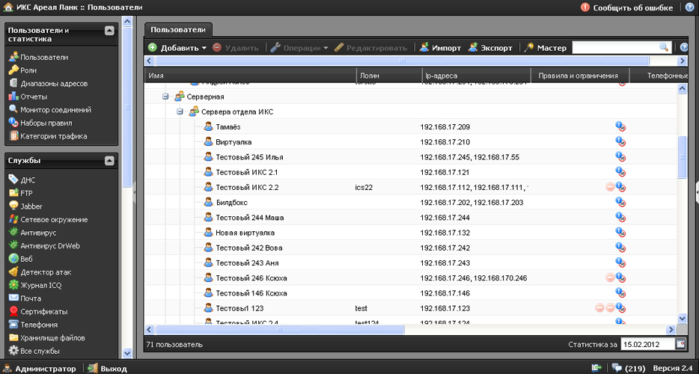
Task: Sort by Имя column header
Action: [x=251, y=76]
